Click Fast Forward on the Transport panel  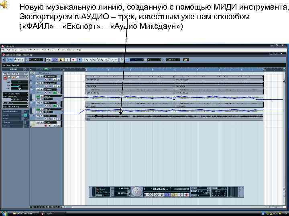[157, 194]
